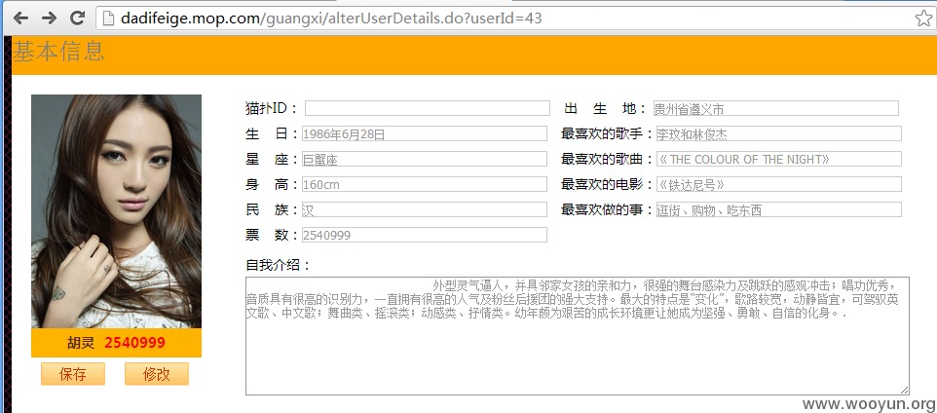The width and height of the screenshot is (937, 413).
Task: Click the 生日 field showing 1986年6月28日
Action: coord(425,133)
